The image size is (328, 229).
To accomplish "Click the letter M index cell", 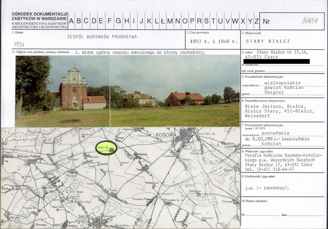I will click(170, 21).
